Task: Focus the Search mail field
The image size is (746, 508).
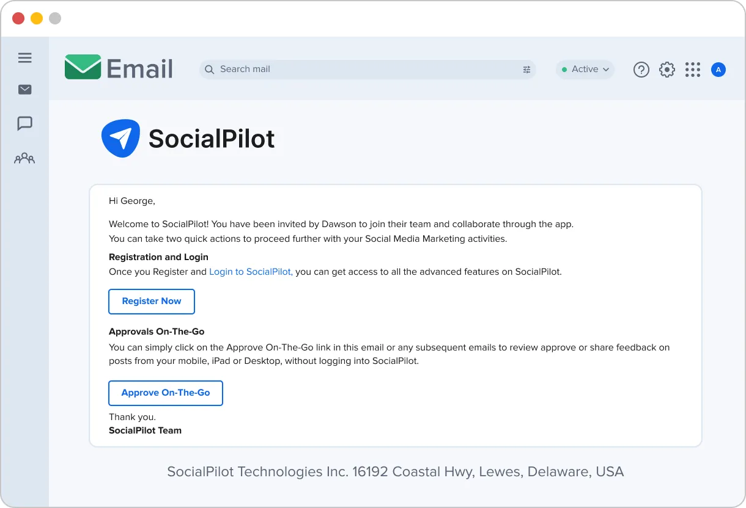Action: (x=367, y=70)
